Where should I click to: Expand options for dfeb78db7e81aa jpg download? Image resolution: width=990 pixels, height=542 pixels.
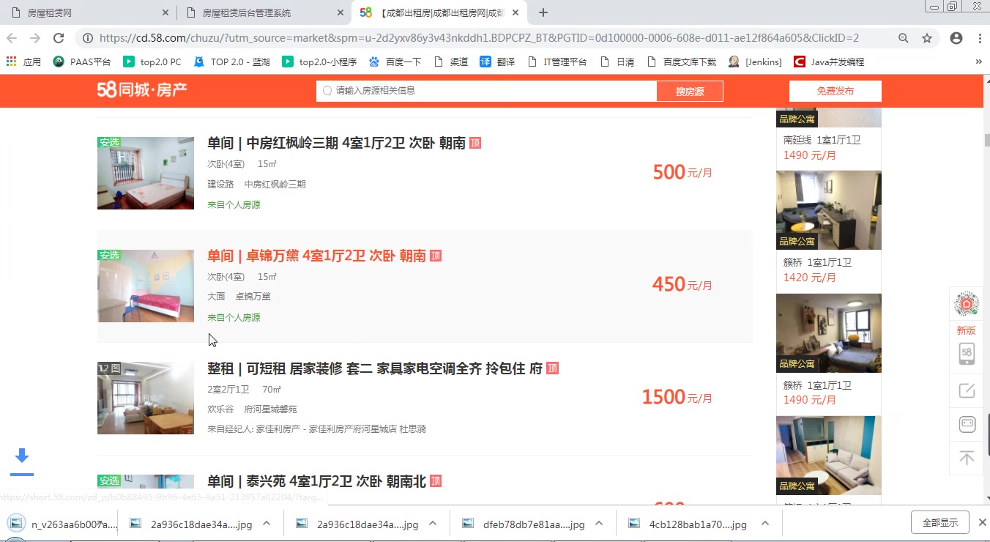599,523
